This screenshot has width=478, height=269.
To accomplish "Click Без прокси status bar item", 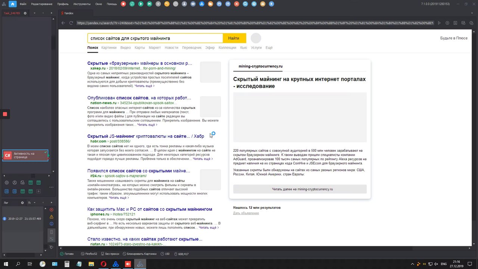I will point(109,254).
